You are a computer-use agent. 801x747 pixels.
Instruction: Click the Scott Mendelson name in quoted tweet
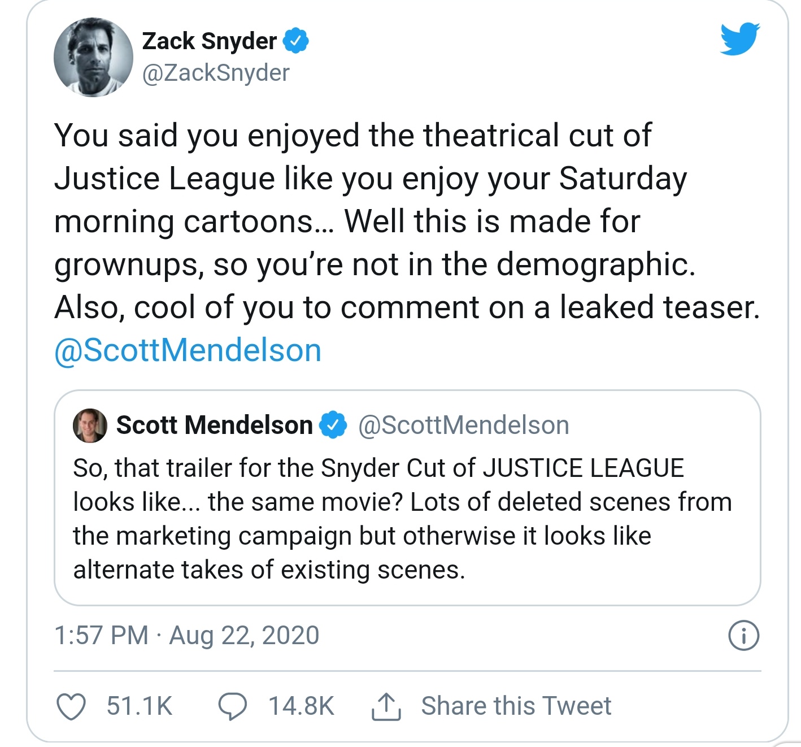214,425
